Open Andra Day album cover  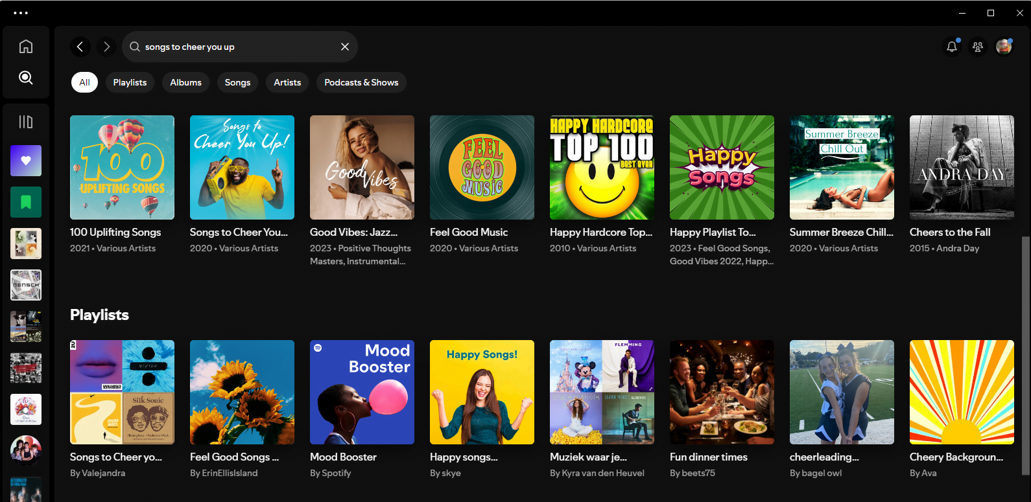pos(962,167)
